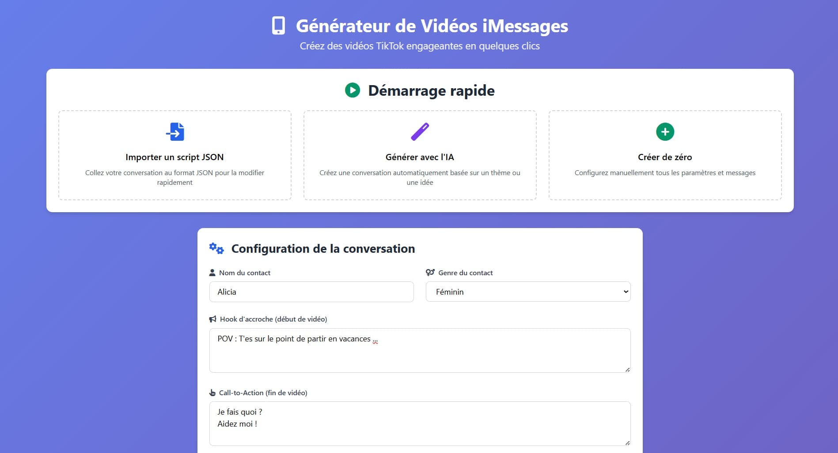Click the Genre du contact label
This screenshot has height=453, width=838.
pos(466,273)
